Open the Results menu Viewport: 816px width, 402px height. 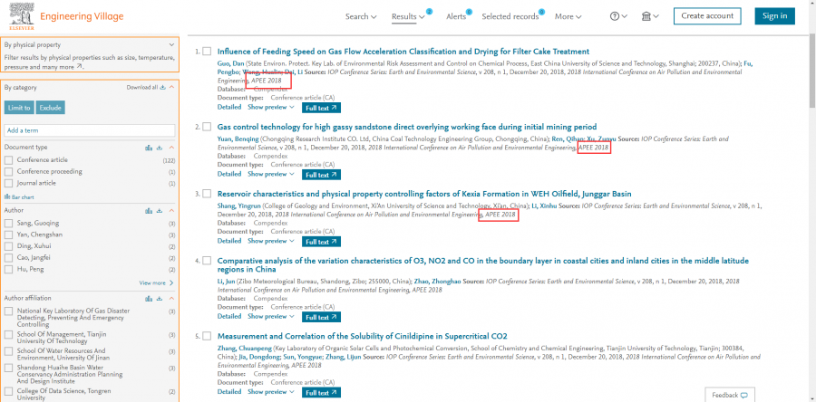[408, 16]
